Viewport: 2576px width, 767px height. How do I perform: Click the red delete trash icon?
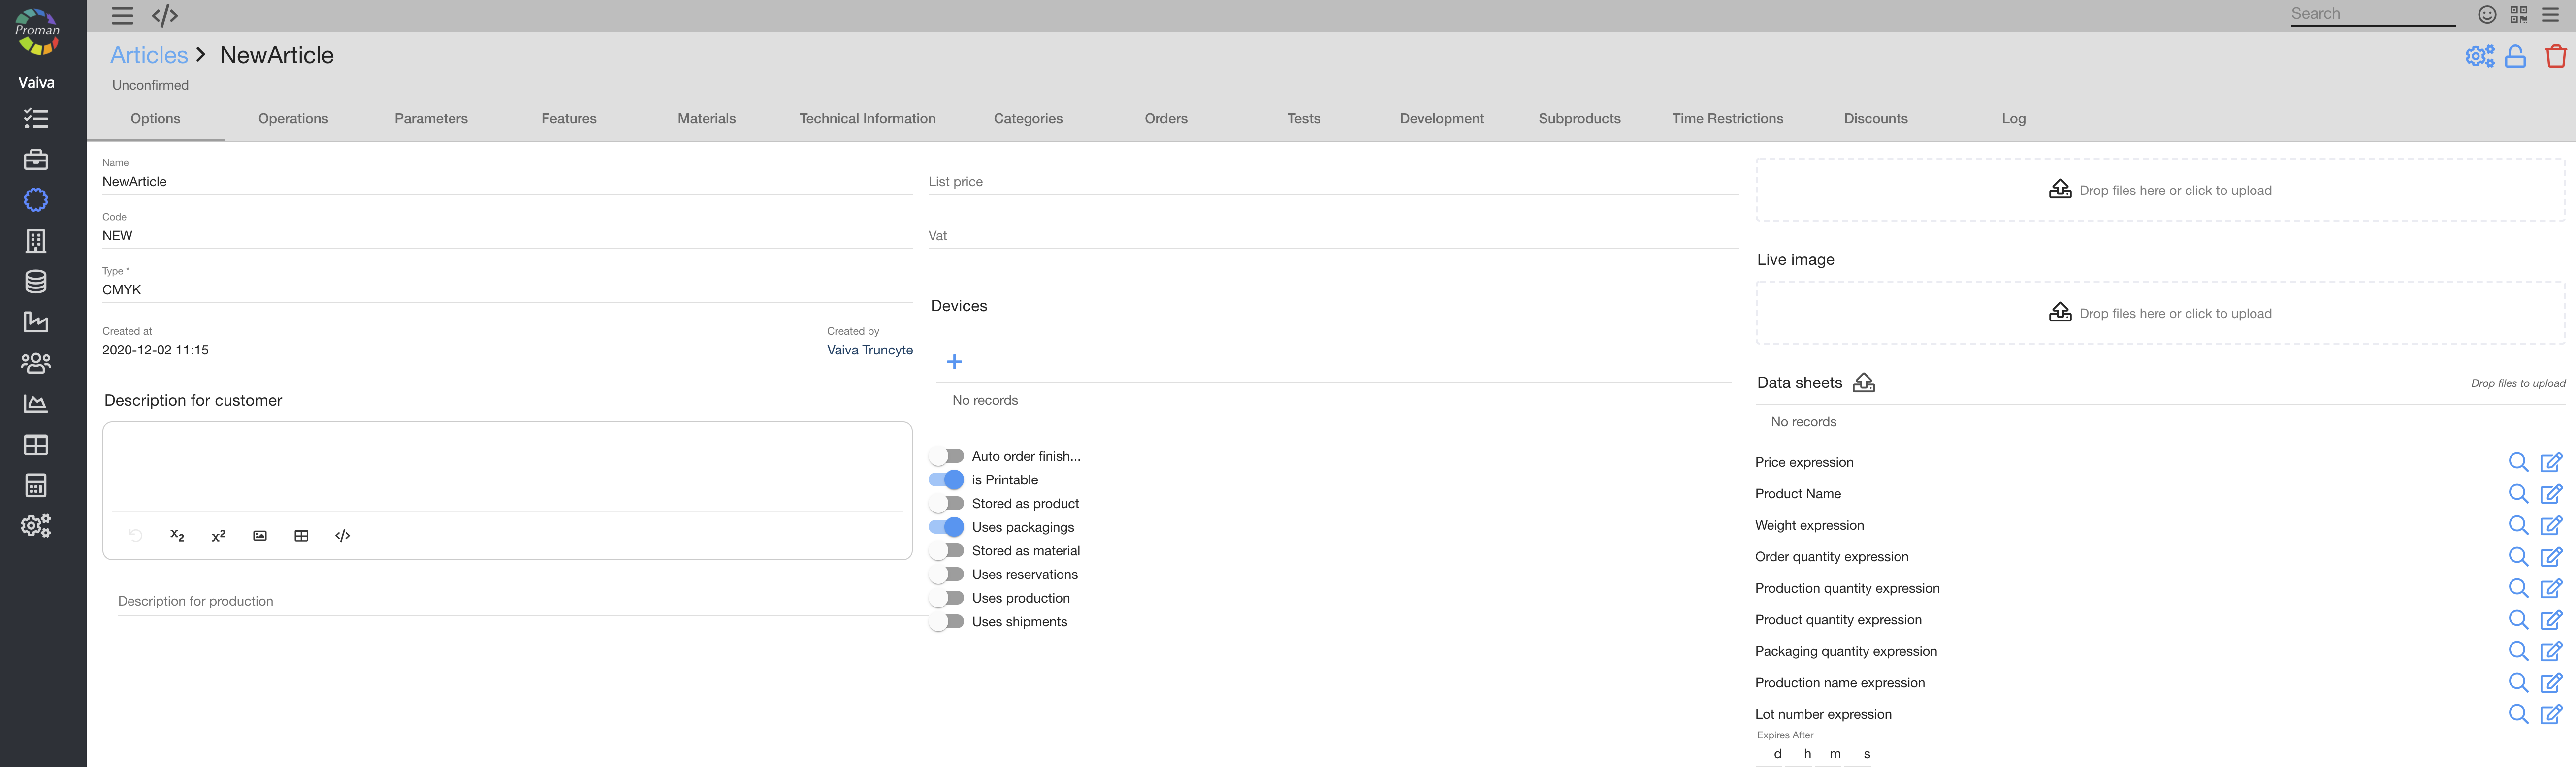(2555, 56)
